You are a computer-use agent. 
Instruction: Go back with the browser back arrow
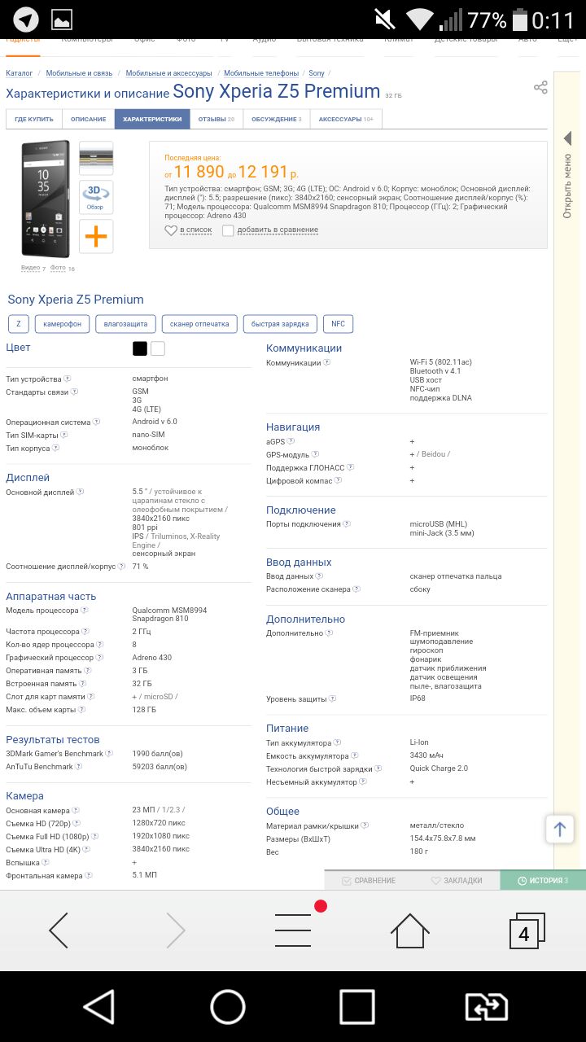pyautogui.click(x=59, y=930)
